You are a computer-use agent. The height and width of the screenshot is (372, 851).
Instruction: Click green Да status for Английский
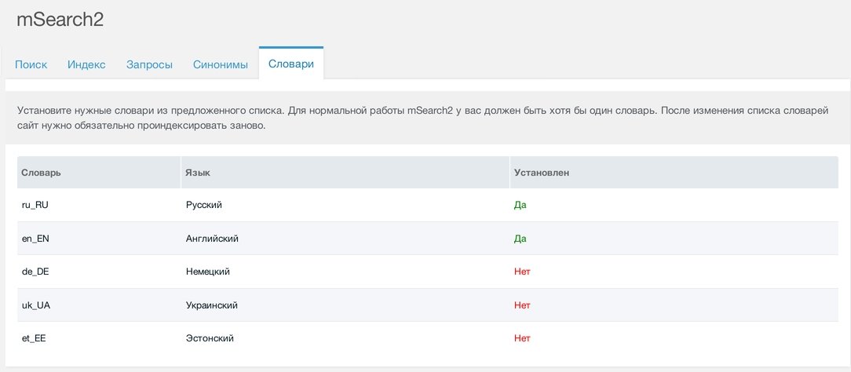520,239
